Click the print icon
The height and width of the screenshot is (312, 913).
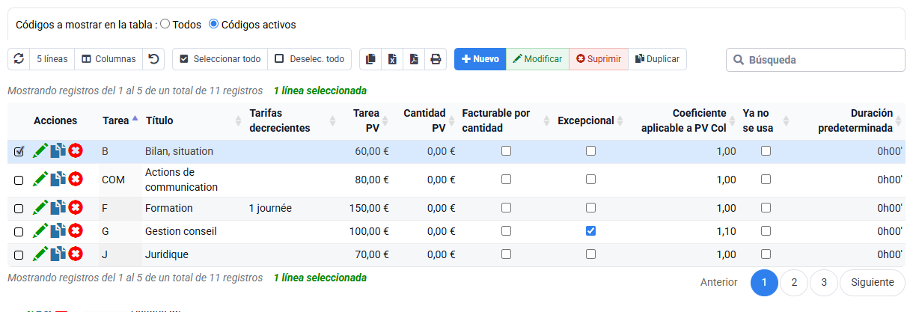[436, 59]
